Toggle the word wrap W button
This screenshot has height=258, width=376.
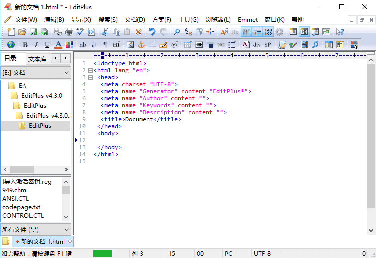click(x=246, y=32)
